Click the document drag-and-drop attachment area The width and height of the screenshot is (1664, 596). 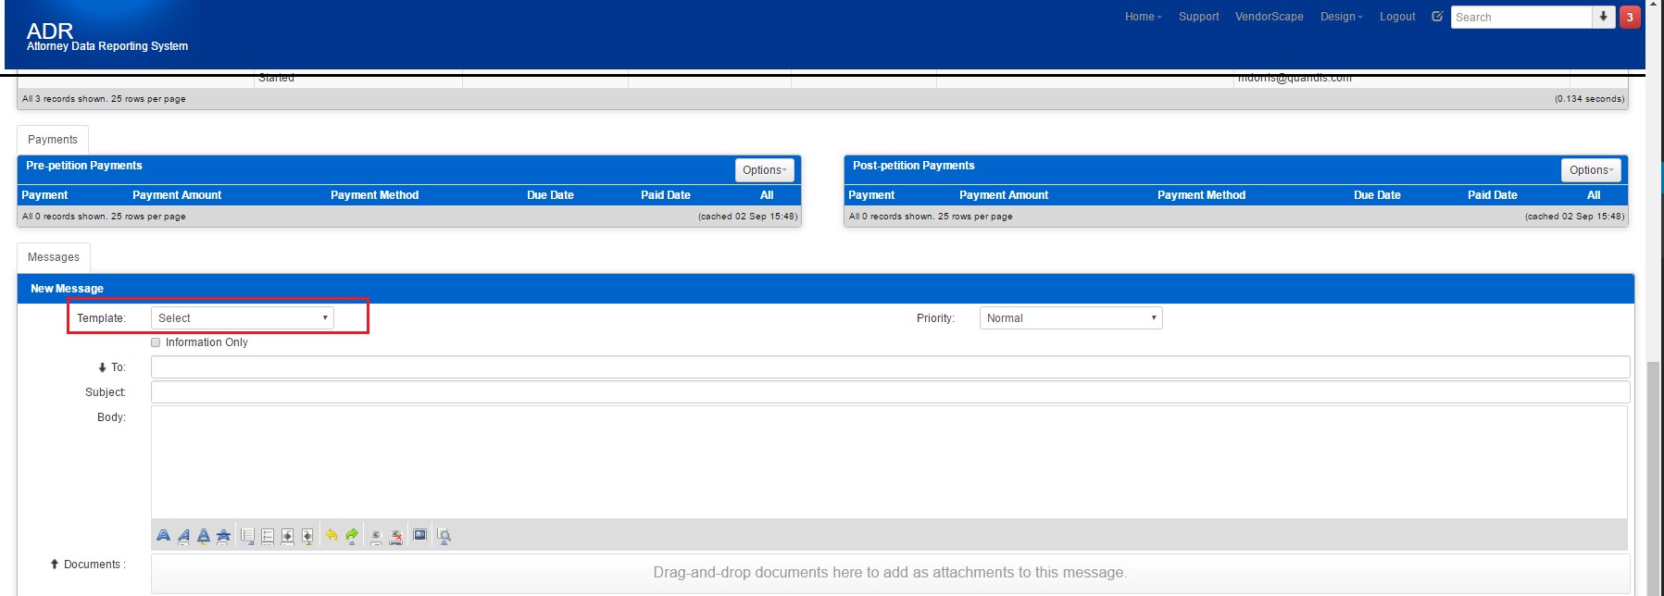click(890, 573)
